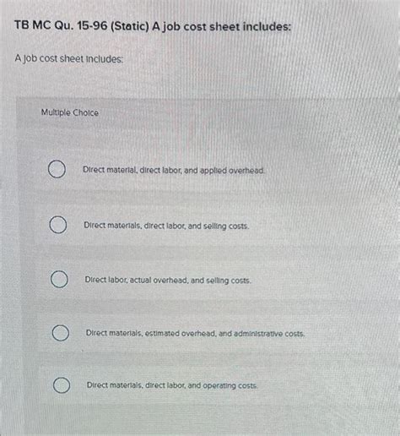
Task: Select the actual overhead option's radio button
Action: pos(59,279)
